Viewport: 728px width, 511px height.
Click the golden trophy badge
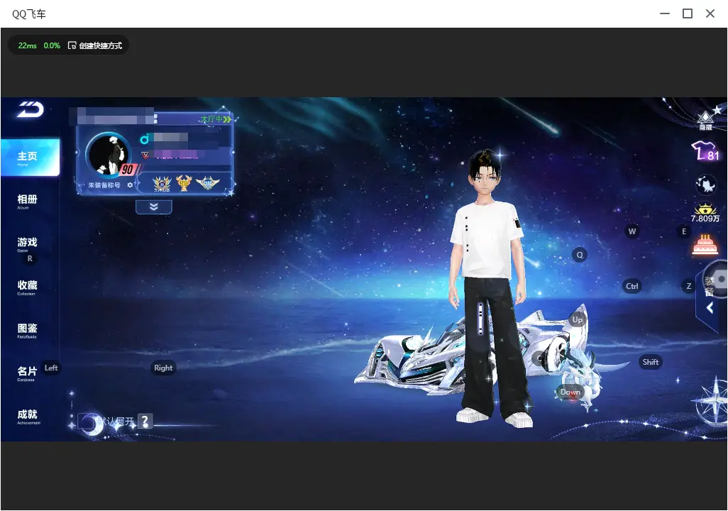pyautogui.click(x=184, y=183)
